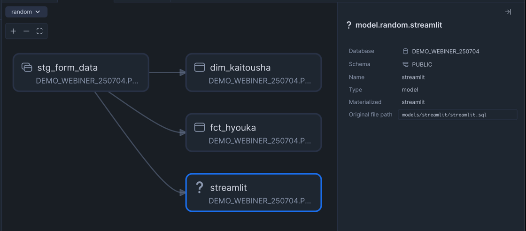Select the fct_hyouka node
This screenshot has height=231, width=526.
coord(254,132)
